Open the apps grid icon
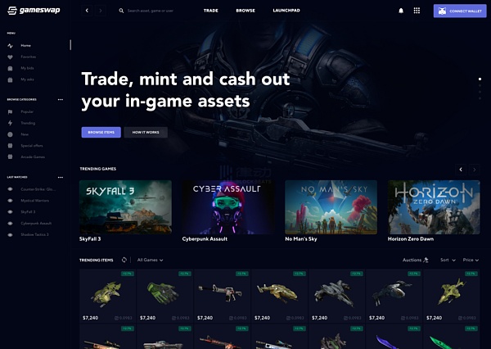The height and width of the screenshot is (349, 491). click(417, 11)
